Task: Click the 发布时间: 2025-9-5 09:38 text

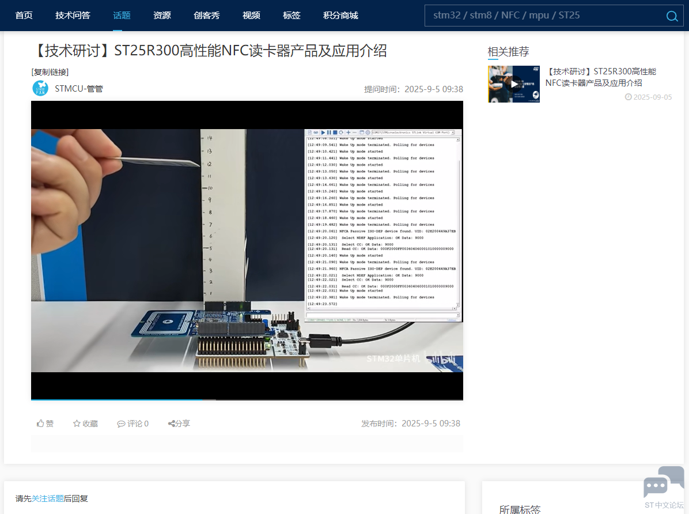Action: (411, 424)
